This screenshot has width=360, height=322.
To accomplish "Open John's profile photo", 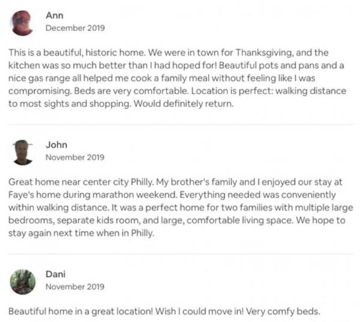I will click(x=22, y=152).
